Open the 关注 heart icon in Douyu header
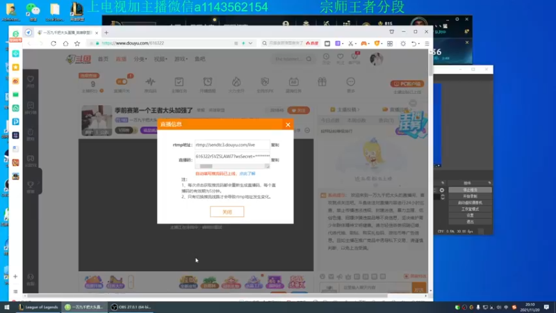The height and width of the screenshot is (313, 556). point(340,57)
